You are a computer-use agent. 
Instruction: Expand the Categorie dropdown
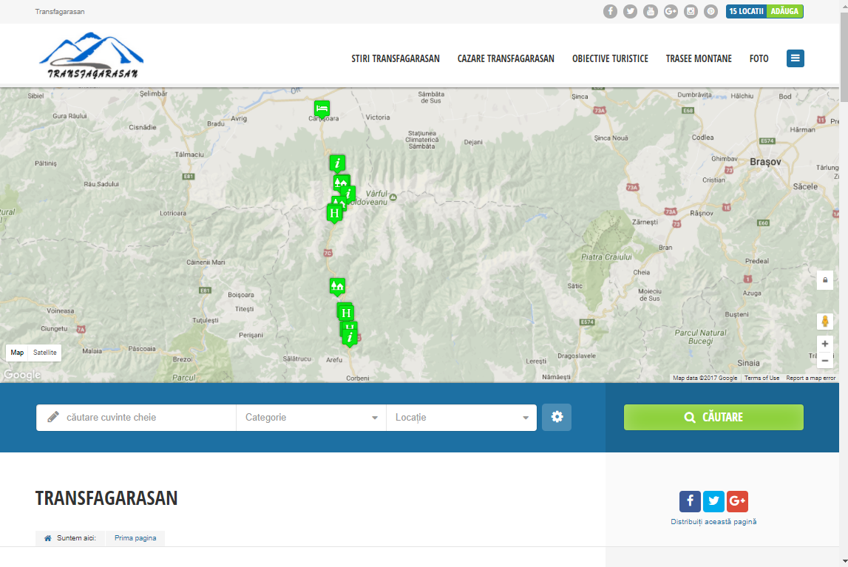click(311, 418)
